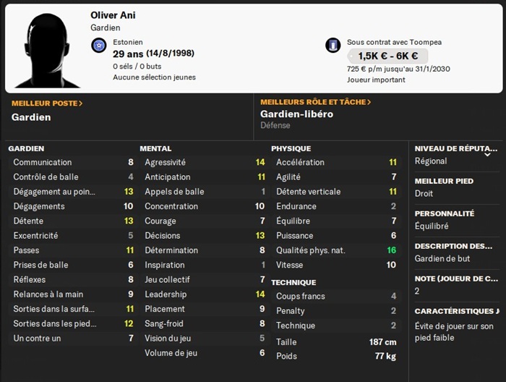The height and width of the screenshot is (382, 506).
Task: Select the Gardien-libéro role
Action: pyautogui.click(x=296, y=114)
